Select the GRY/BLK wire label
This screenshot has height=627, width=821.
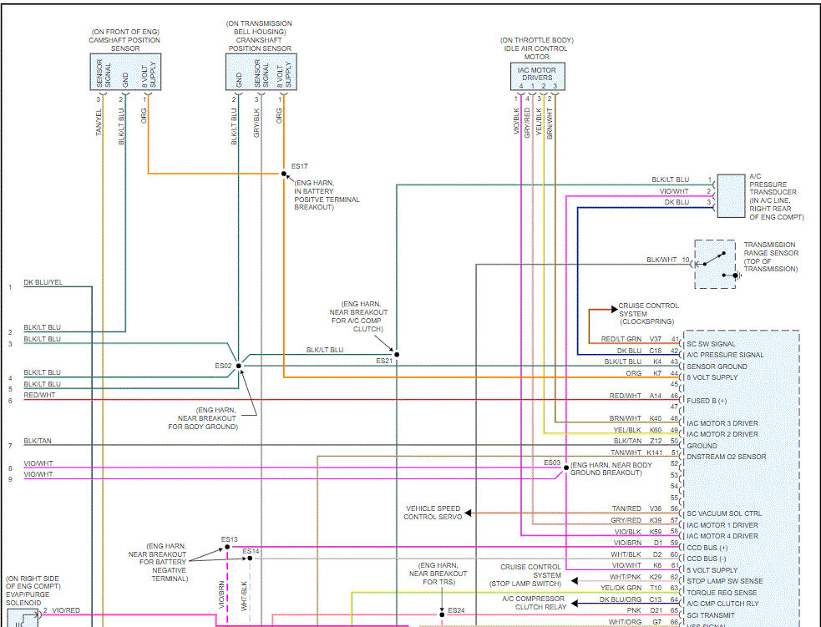256,123
